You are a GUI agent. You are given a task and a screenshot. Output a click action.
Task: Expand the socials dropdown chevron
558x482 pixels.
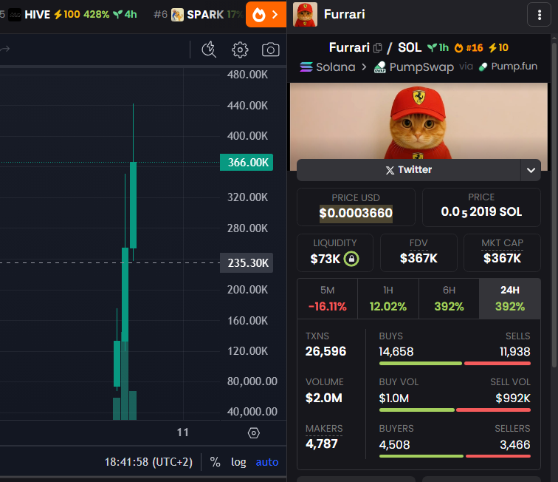point(531,170)
